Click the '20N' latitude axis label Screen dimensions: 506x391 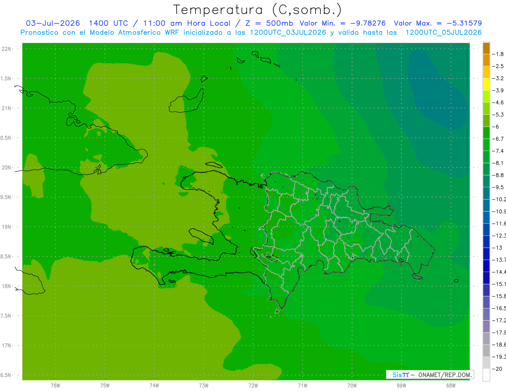pos(7,167)
